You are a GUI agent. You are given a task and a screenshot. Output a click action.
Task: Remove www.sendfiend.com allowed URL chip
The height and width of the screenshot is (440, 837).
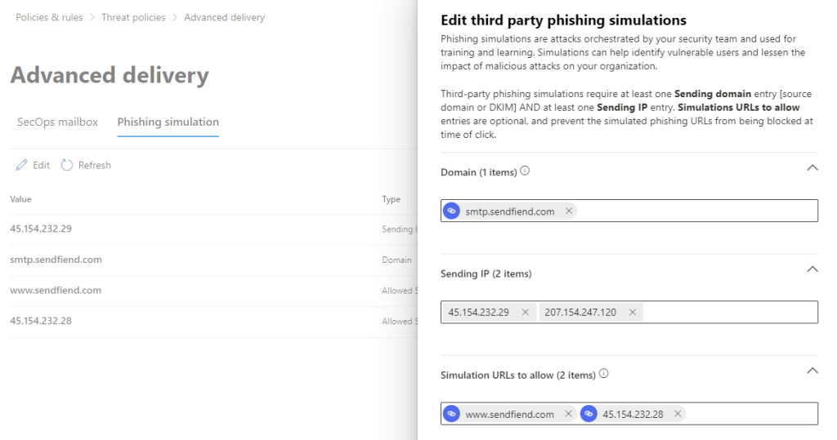tap(569, 414)
